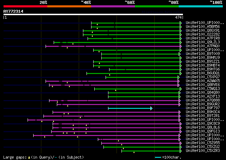Viewport: 226px width, 160px height.
Task: Open hit label UniRef100_O22282
Action: click(203, 35)
